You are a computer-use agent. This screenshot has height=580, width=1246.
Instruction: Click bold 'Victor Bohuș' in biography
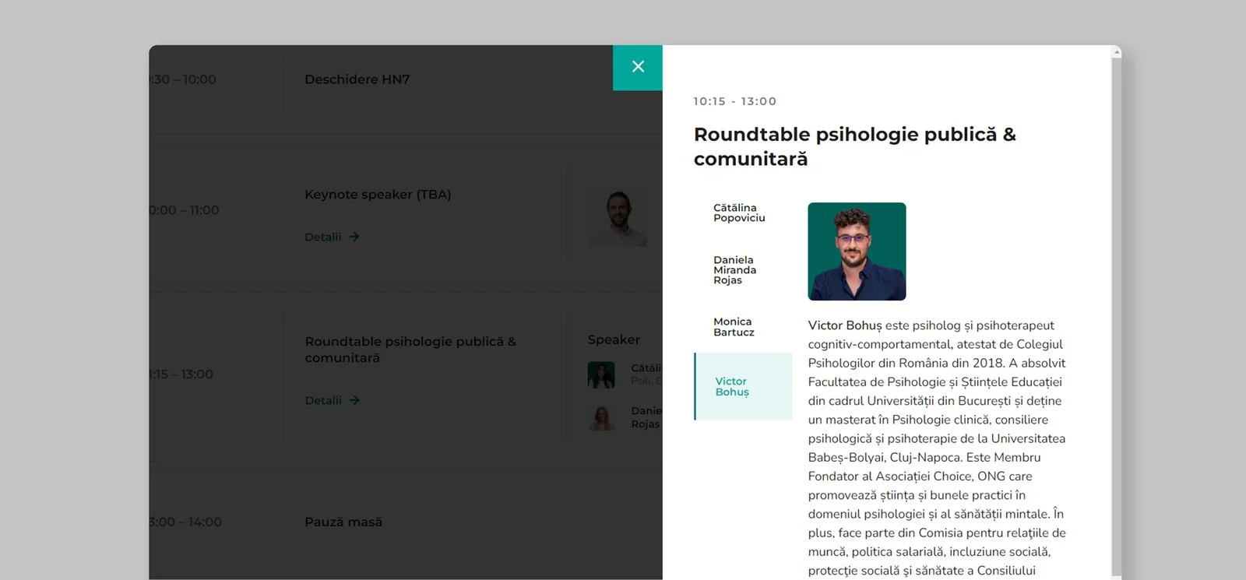tap(845, 325)
